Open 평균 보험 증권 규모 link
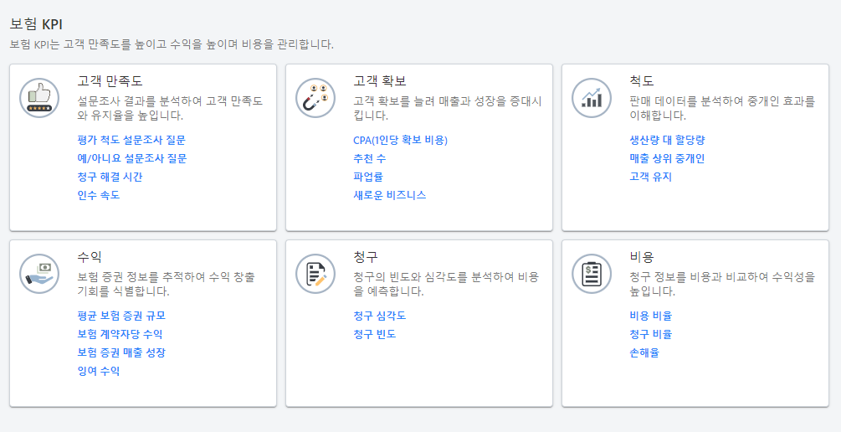This screenshot has height=432, width=841. coord(121,316)
